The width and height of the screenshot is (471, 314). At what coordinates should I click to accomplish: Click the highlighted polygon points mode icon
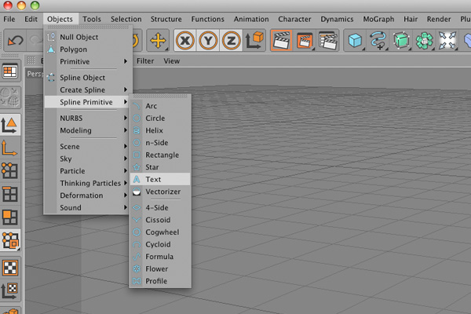point(10,240)
